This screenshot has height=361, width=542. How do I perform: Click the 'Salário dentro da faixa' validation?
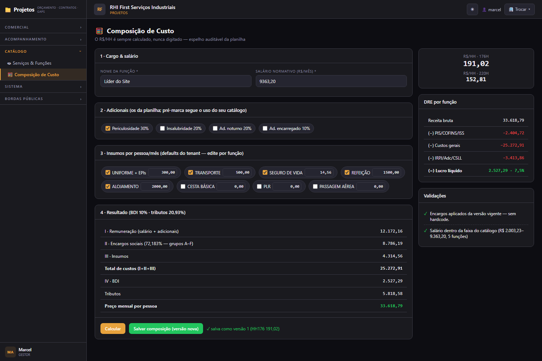(x=476, y=234)
